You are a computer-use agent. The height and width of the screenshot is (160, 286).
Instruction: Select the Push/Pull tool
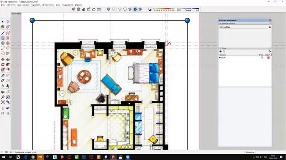click(8, 60)
